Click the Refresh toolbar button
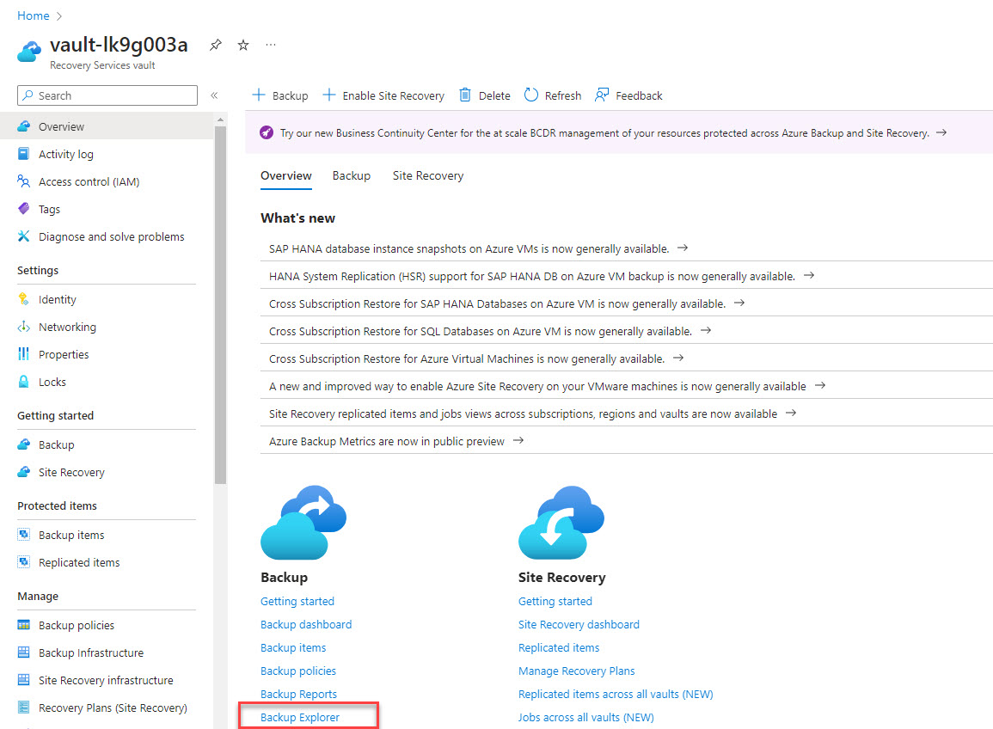 [553, 95]
